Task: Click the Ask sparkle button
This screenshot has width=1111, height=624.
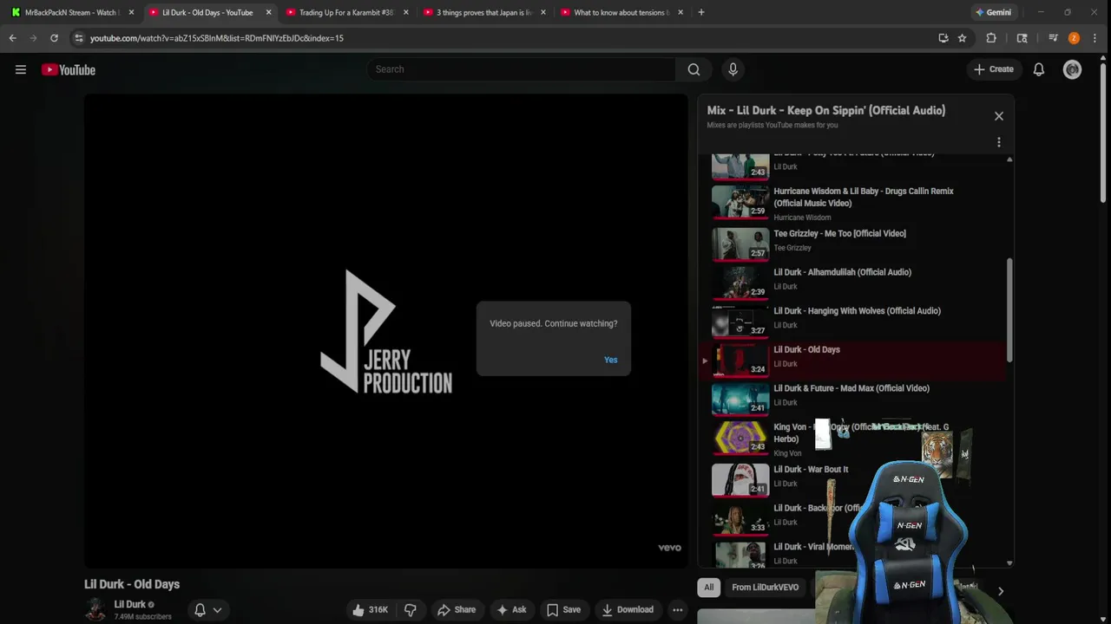Action: (510, 609)
